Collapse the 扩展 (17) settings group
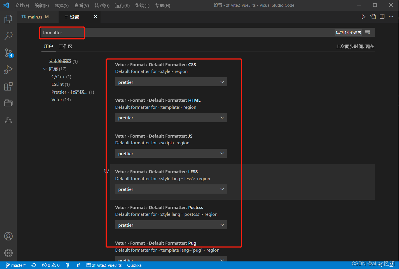 pyautogui.click(x=45, y=69)
